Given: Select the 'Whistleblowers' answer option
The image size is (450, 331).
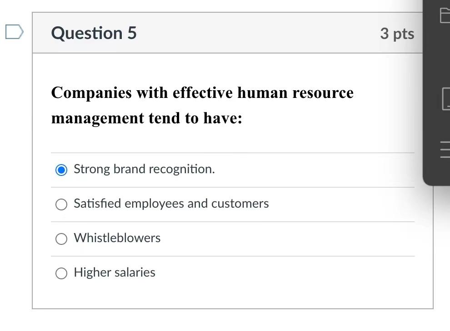Looking at the screenshot, I should point(61,239).
